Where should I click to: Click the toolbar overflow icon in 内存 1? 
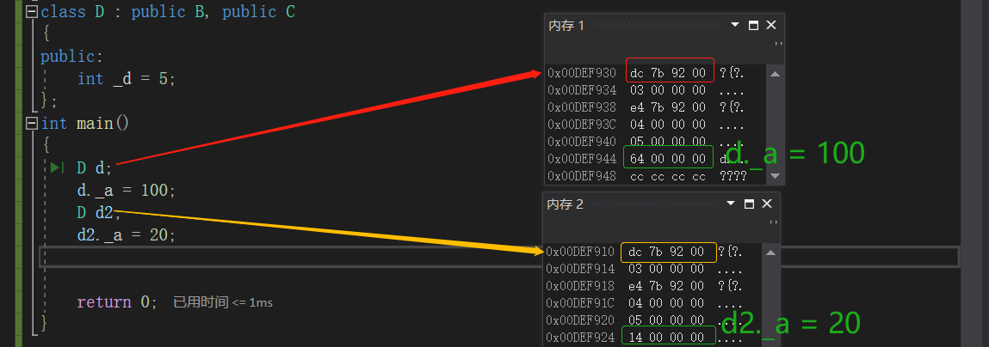778,44
